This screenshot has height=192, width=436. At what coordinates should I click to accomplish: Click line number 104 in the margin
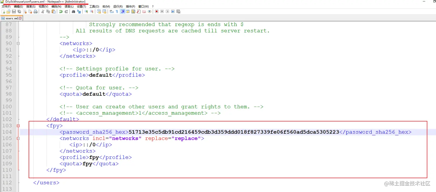7,132
